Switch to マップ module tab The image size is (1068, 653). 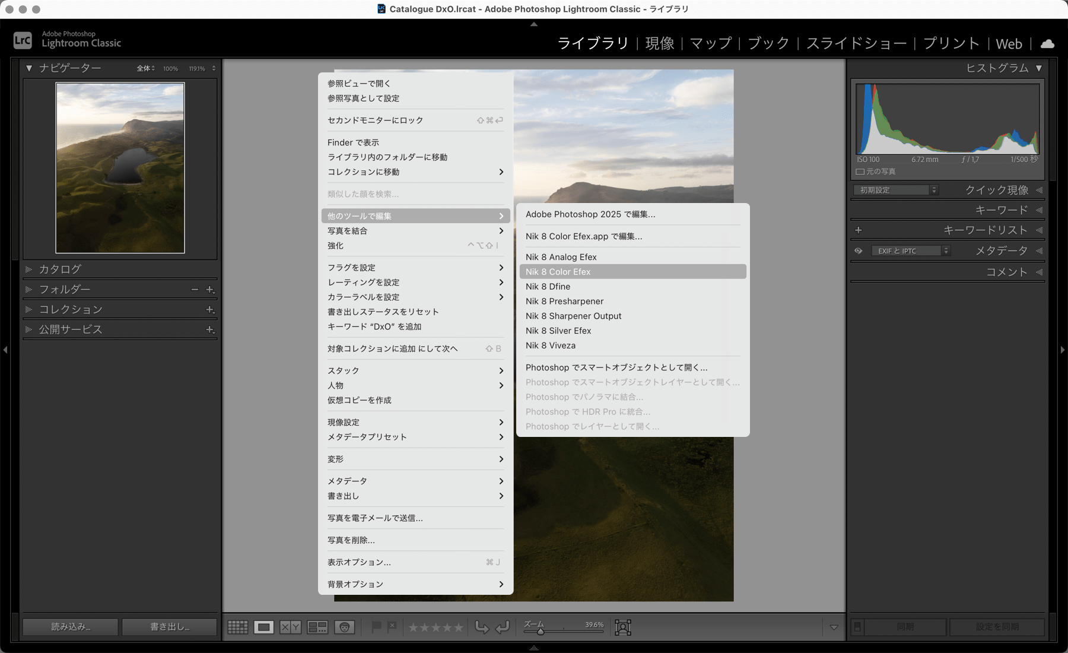(711, 43)
